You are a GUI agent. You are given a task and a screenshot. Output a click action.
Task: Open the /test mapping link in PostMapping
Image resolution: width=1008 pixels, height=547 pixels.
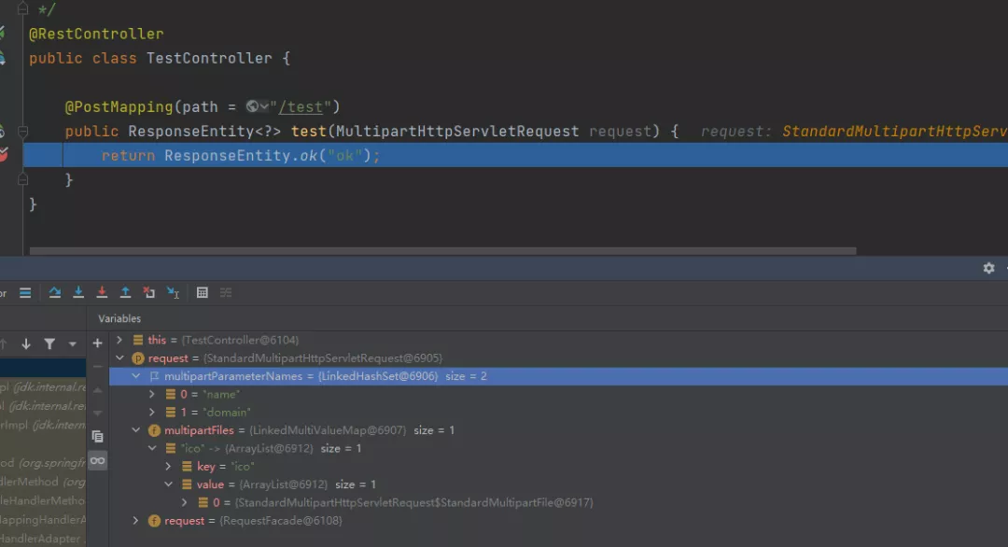(x=301, y=106)
